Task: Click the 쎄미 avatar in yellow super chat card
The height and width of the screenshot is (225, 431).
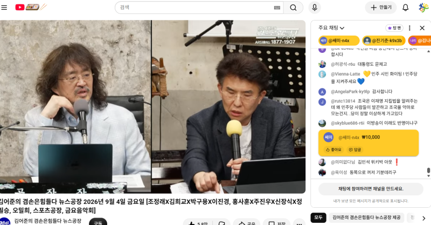Action: coord(329,137)
